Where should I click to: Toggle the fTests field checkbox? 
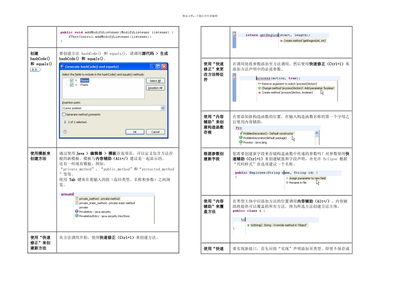[72, 85]
